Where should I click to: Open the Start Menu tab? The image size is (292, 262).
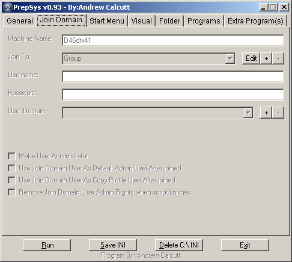coord(107,21)
